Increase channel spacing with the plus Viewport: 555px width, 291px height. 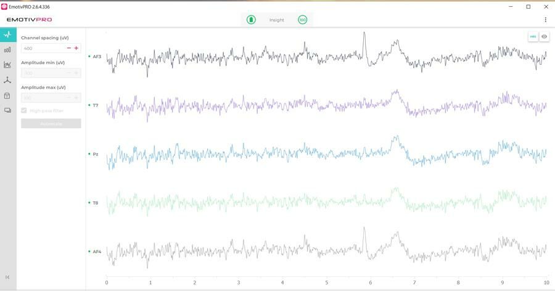click(x=76, y=48)
